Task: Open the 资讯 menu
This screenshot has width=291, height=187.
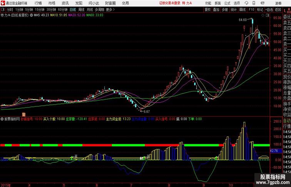Action: pyautogui.click(x=65, y=3)
